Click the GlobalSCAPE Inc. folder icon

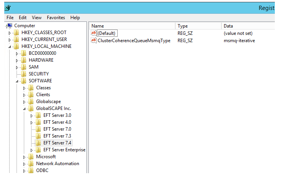[x=31, y=108]
